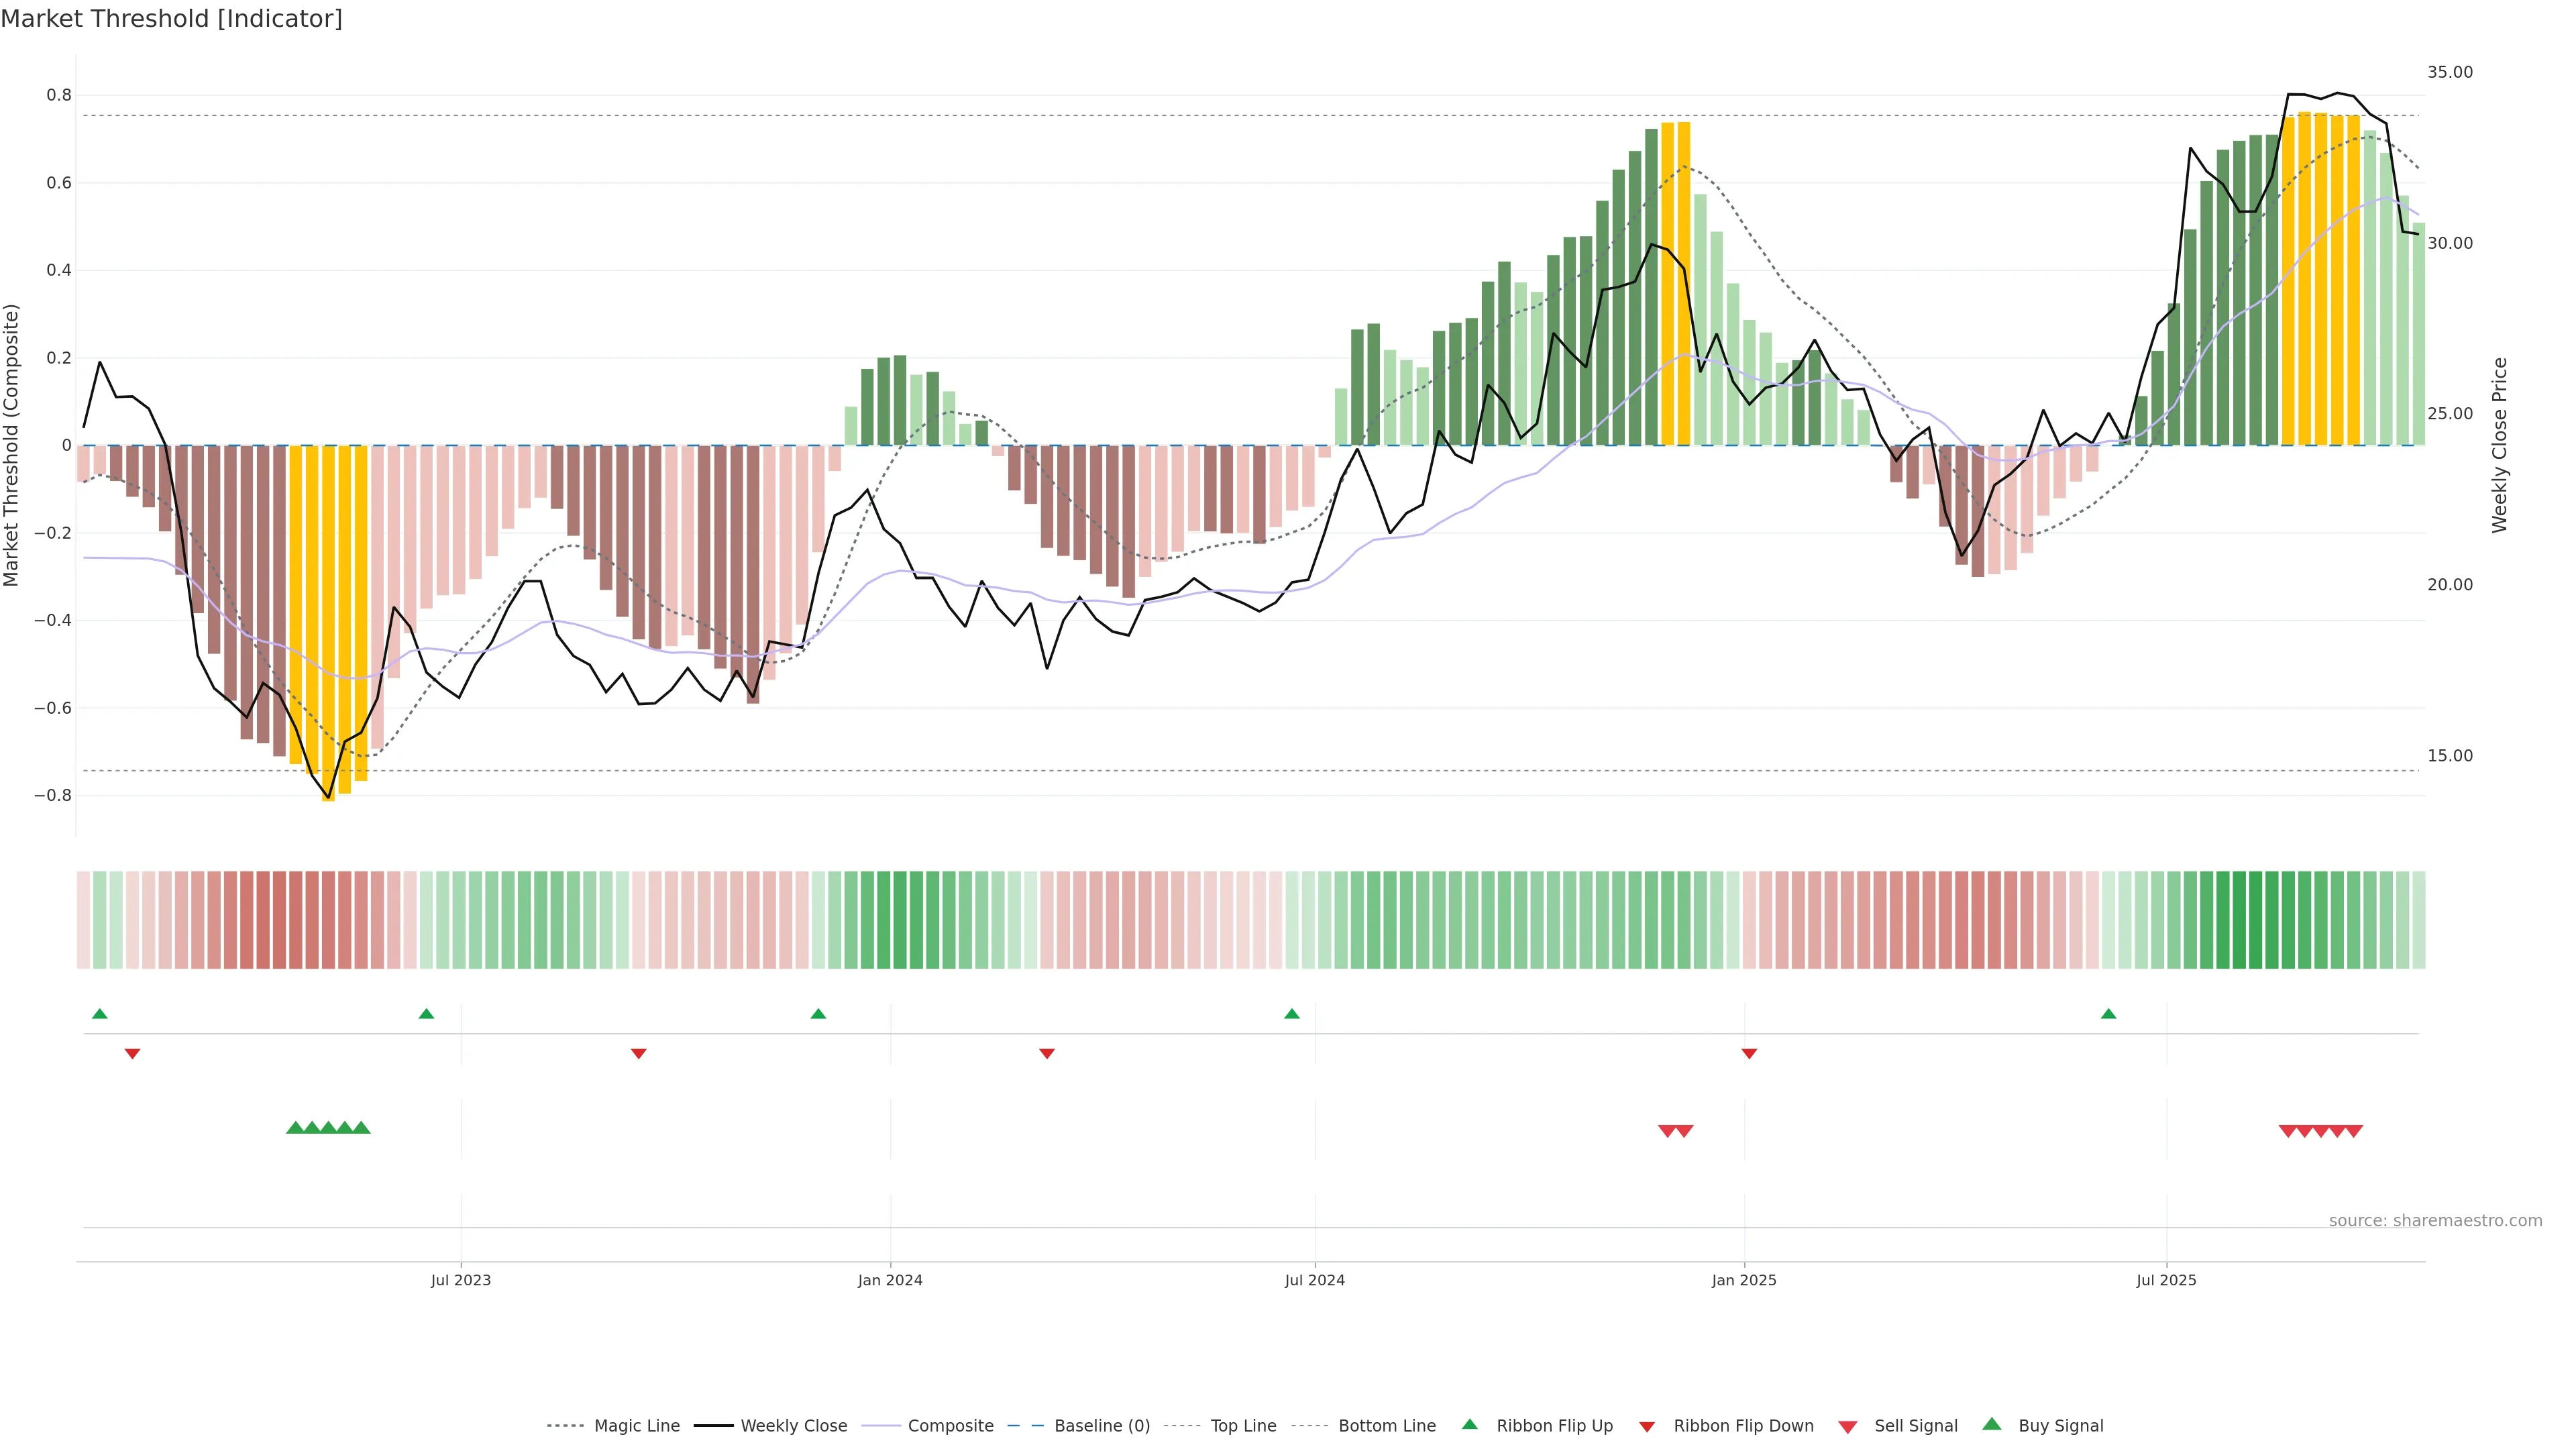Click the Buy Signal legend triangle icon
The image size is (2576, 1449).
click(1992, 1424)
